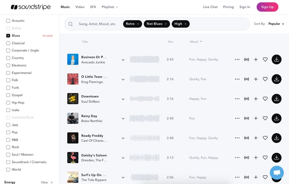Click the song search input field
The image size is (289, 184).
tap(98, 24)
